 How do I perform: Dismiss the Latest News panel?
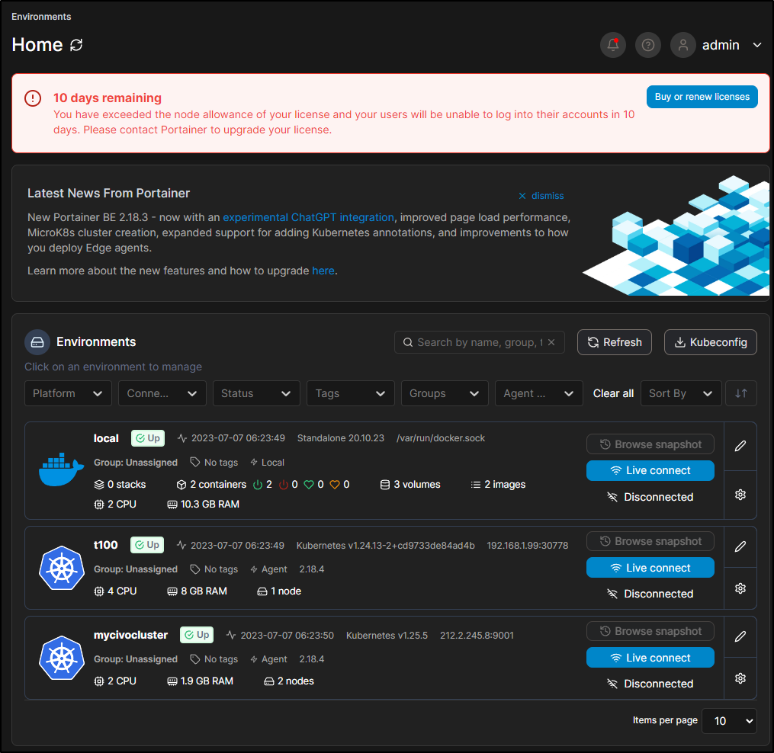[541, 196]
